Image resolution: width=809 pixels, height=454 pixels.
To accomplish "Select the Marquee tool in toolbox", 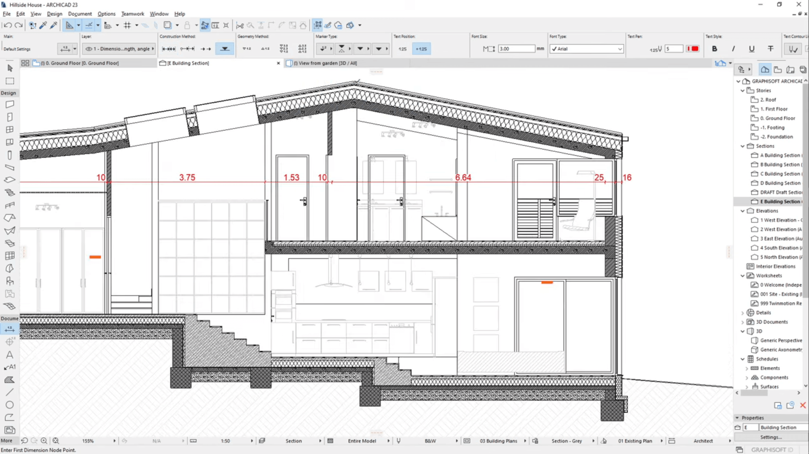I will (10, 81).
